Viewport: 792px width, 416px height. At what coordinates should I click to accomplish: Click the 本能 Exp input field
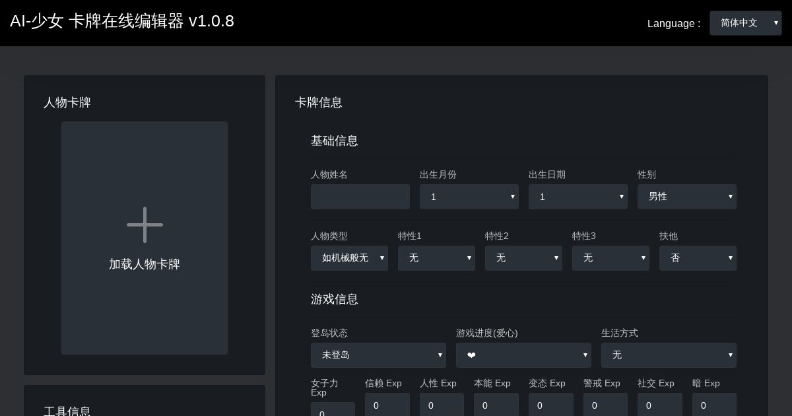click(496, 405)
